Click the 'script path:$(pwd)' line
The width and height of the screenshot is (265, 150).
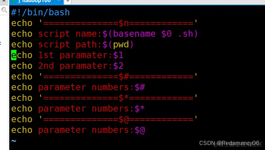pyautogui.click(x=72, y=45)
